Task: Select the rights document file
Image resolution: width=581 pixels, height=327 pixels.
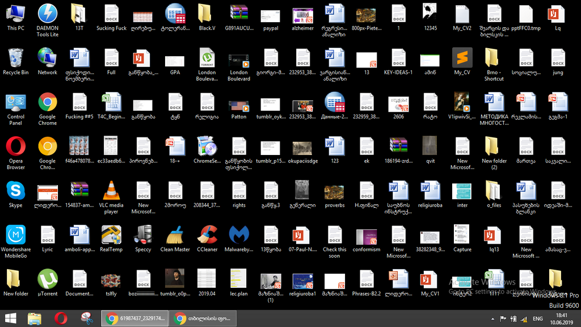Action: [x=239, y=195]
